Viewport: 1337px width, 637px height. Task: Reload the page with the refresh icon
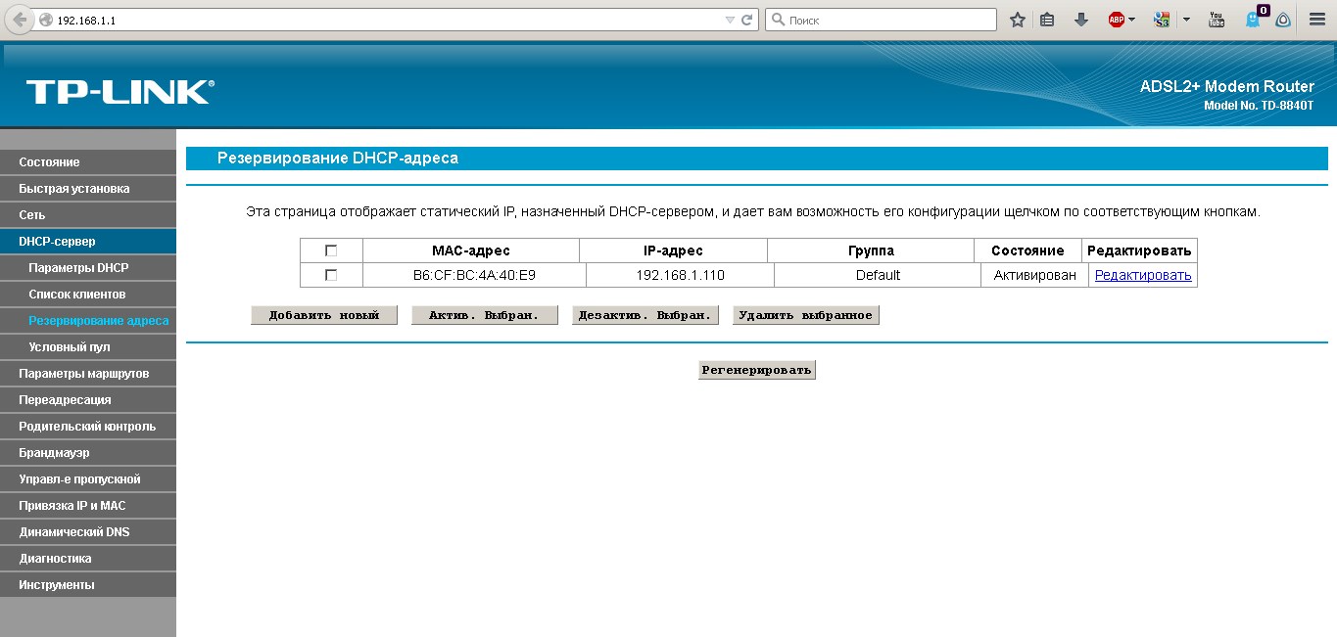coord(747,20)
